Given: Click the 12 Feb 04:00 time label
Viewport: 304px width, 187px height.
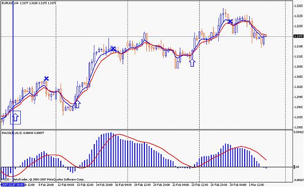Looking at the screenshot, I should (66, 185).
